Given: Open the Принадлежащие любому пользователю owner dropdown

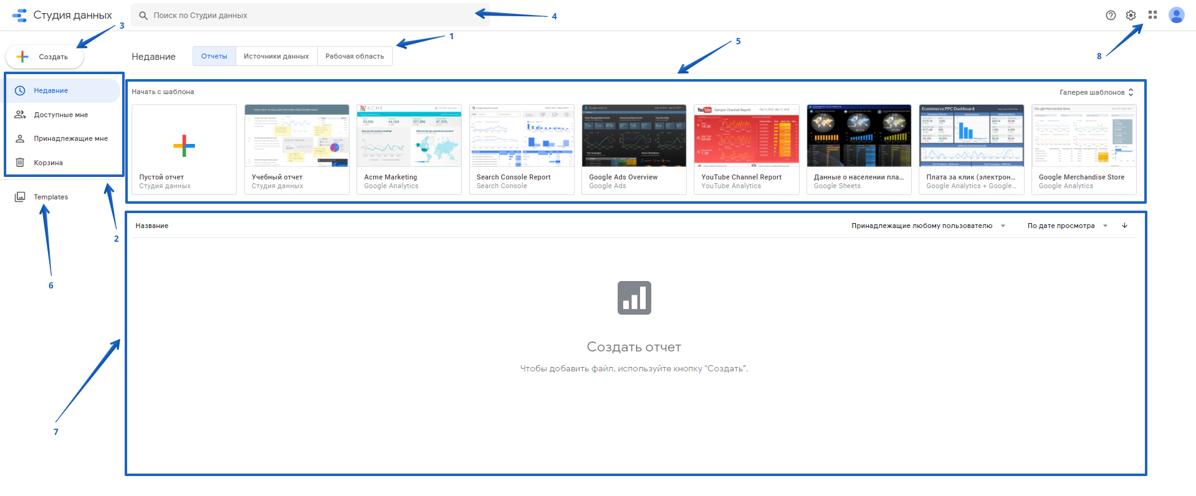Looking at the screenshot, I should click(928, 226).
